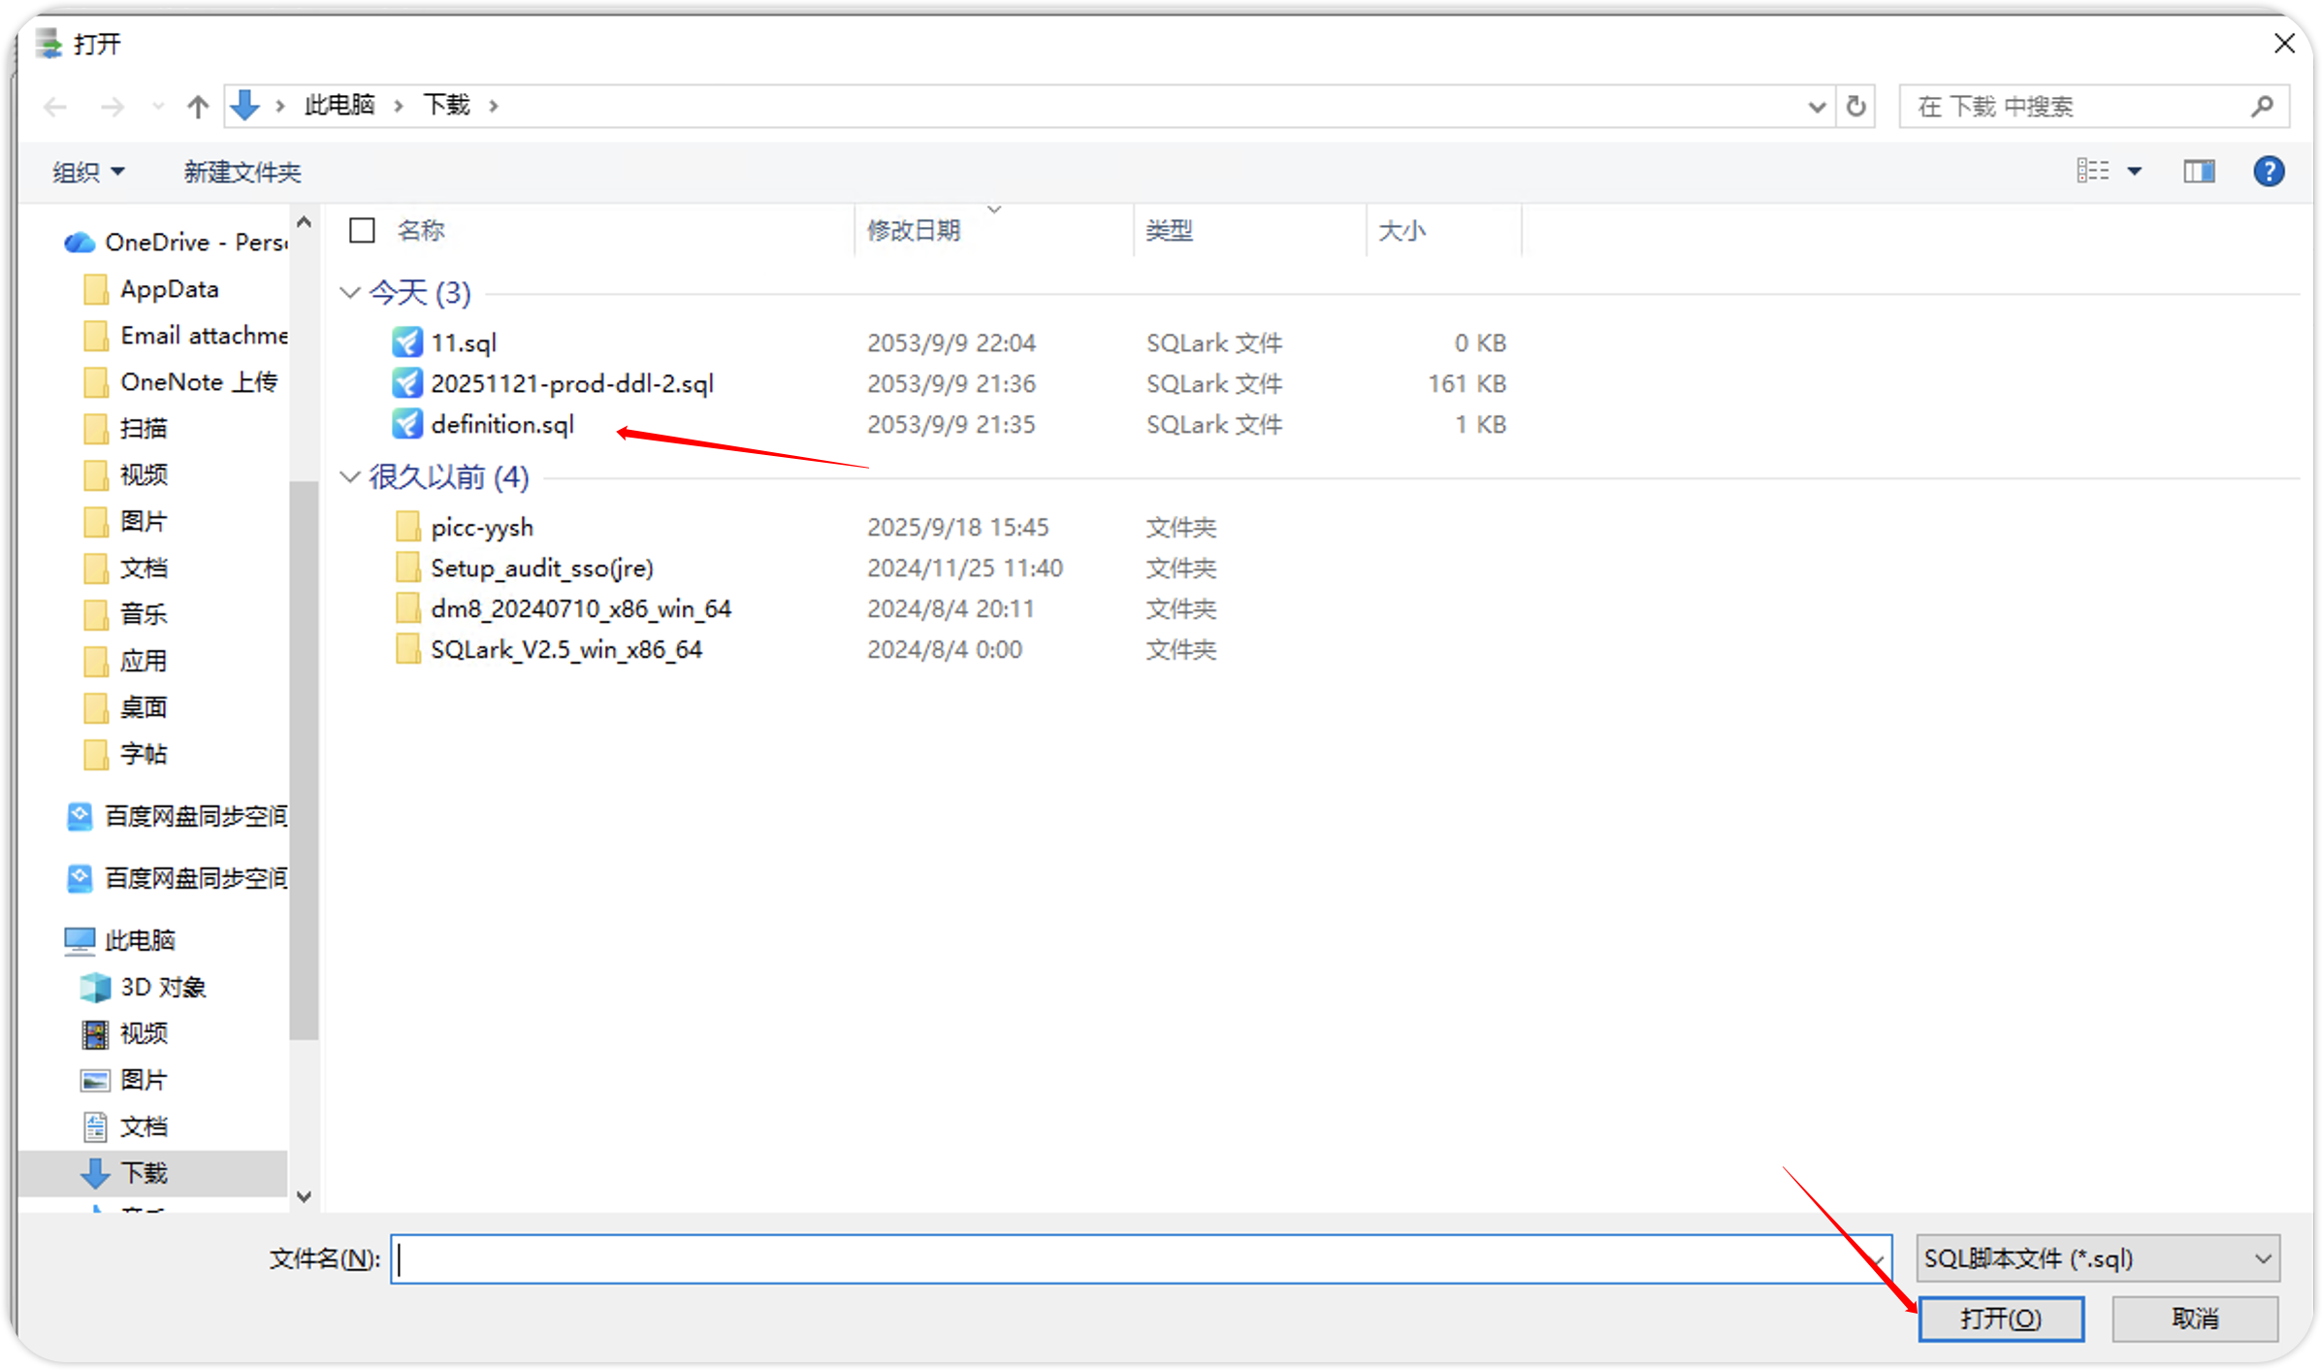Click definition.sql file icon
The image size is (2322, 1370).
point(407,424)
